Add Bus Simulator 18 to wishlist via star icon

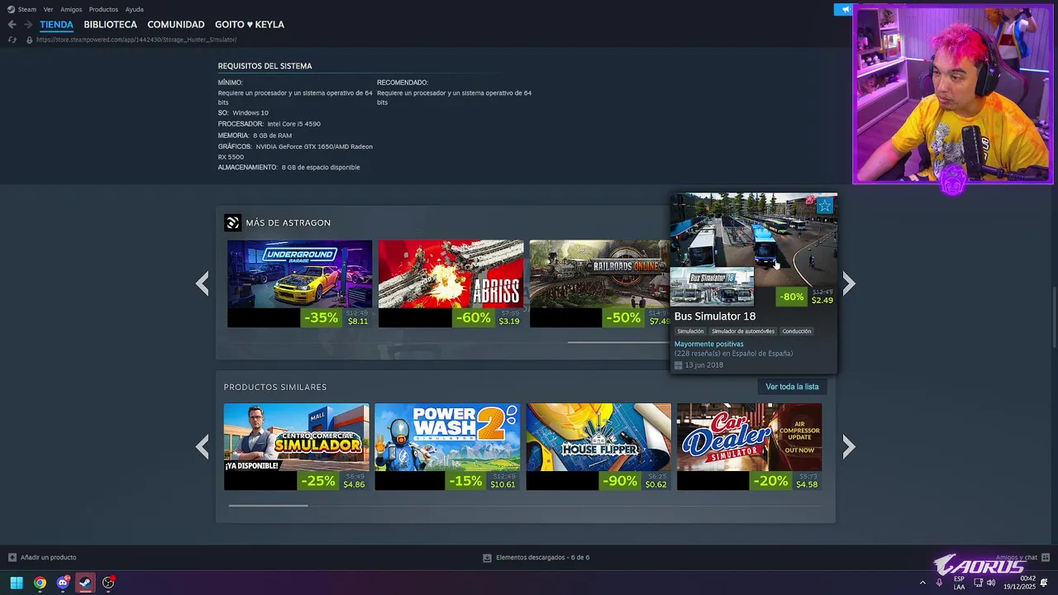(x=825, y=206)
